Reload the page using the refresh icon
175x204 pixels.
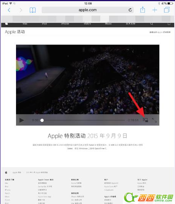point(130,10)
